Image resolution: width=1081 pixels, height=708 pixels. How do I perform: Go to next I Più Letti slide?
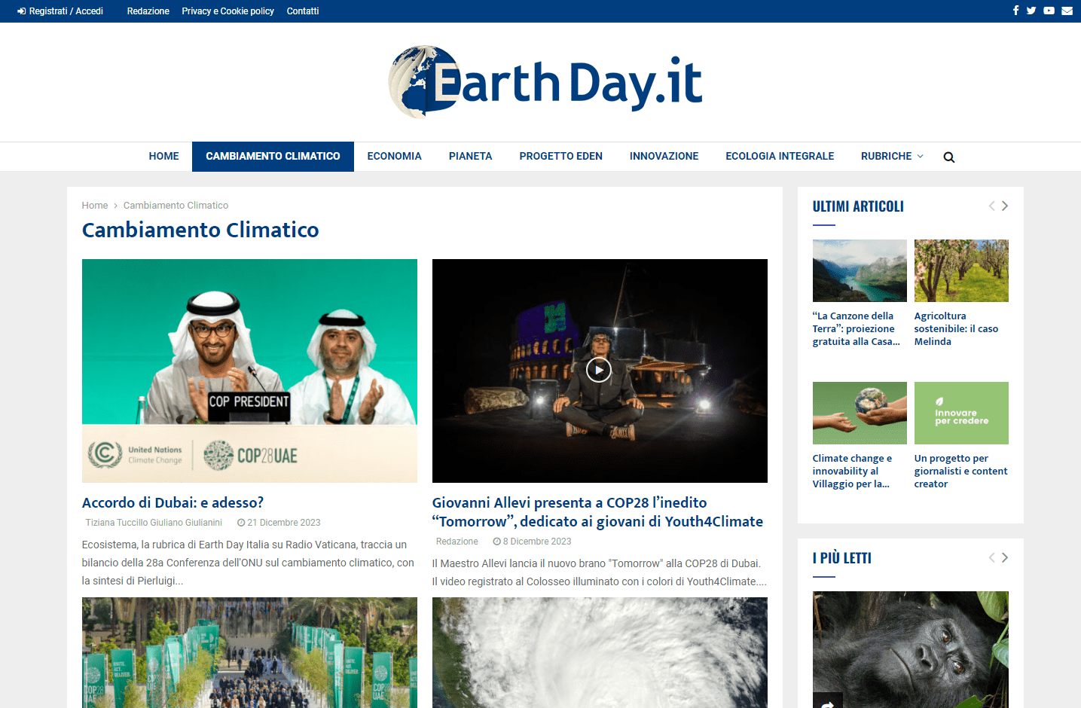click(1004, 557)
